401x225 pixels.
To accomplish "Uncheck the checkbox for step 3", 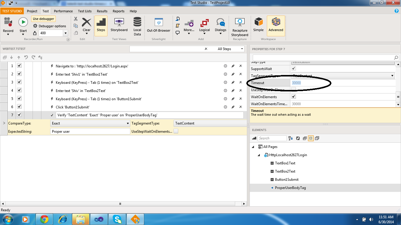I will pos(19,82).
